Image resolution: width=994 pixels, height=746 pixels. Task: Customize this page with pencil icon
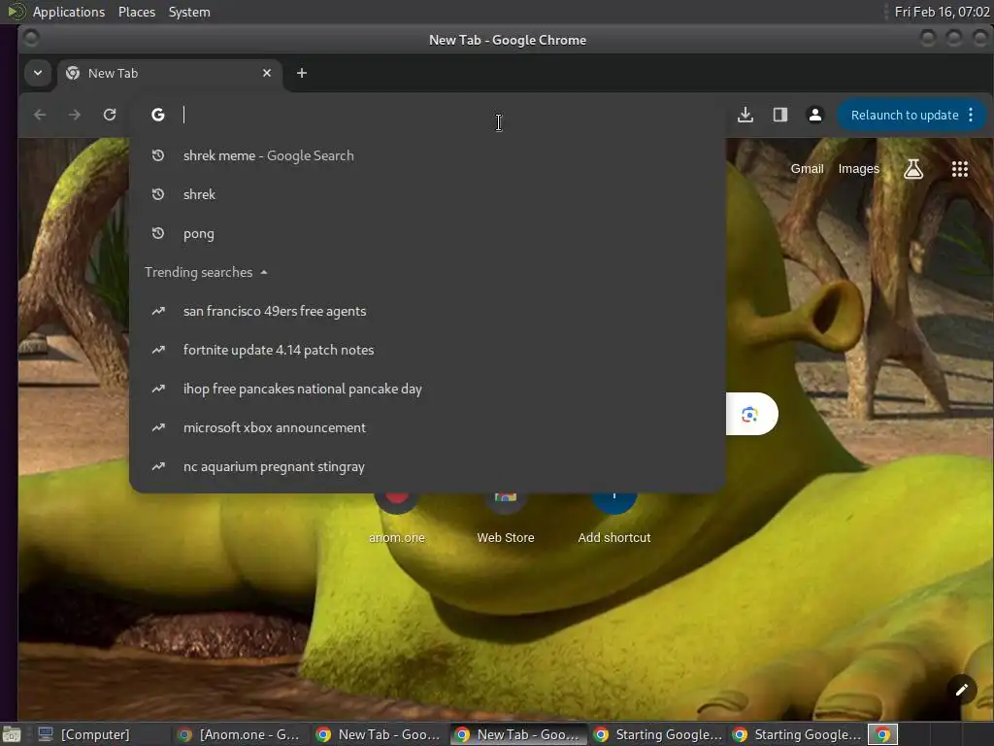[x=962, y=690]
